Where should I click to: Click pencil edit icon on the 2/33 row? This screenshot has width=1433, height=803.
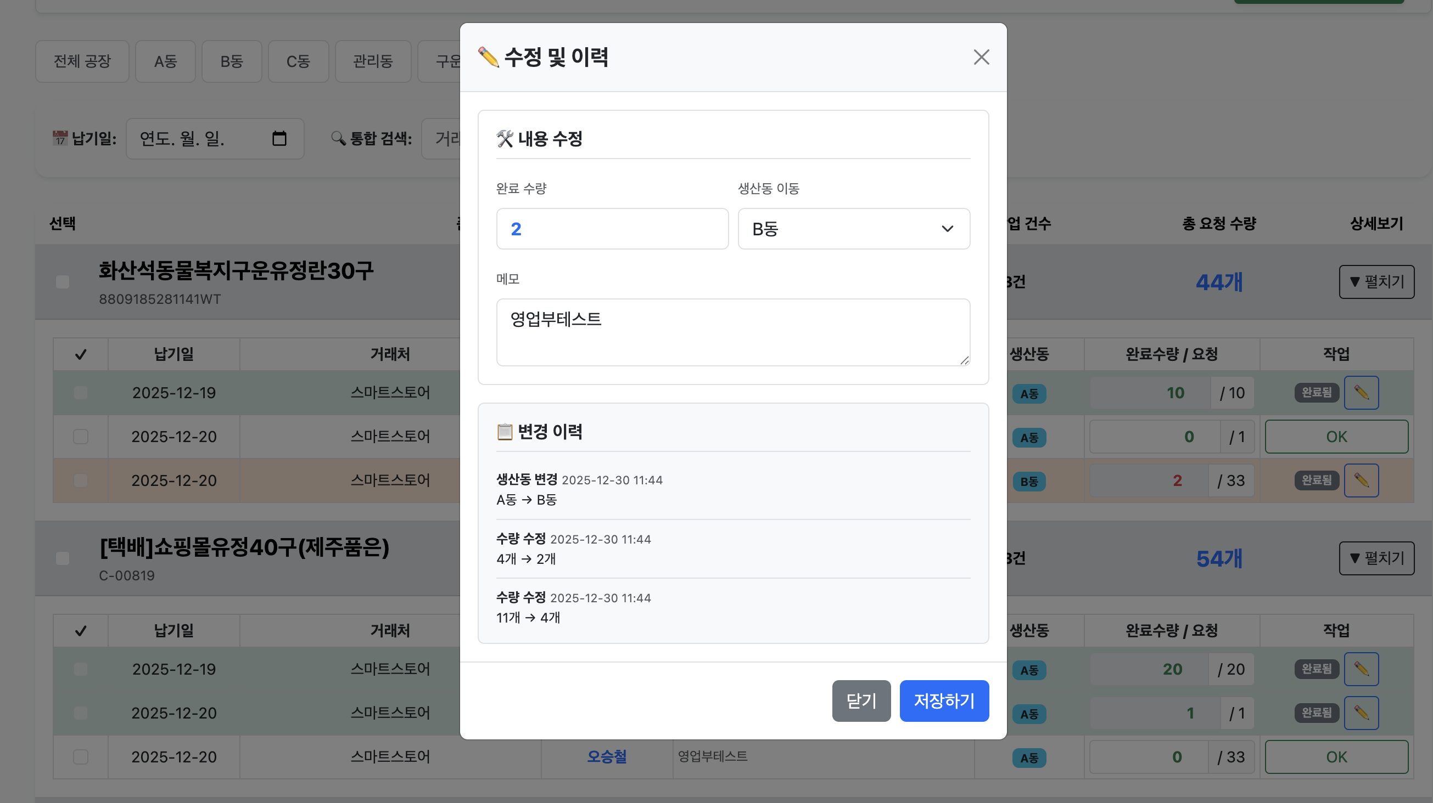[x=1361, y=480]
